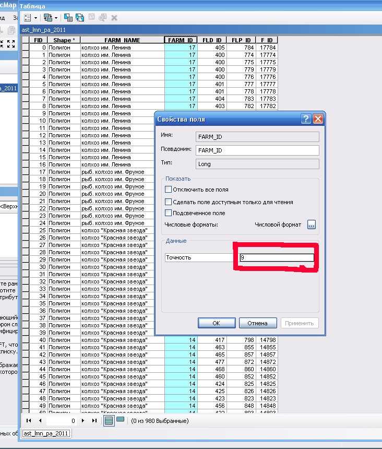Open the Table Options menu icon
This screenshot has width=382, height=449.
(27, 17)
